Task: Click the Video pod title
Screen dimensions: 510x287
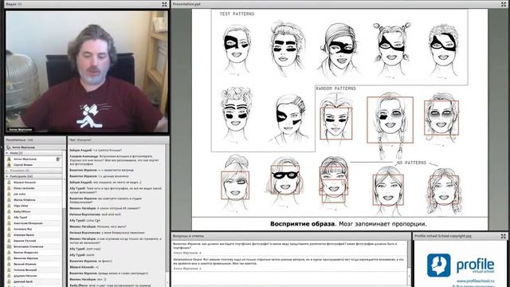Action: coord(14,4)
